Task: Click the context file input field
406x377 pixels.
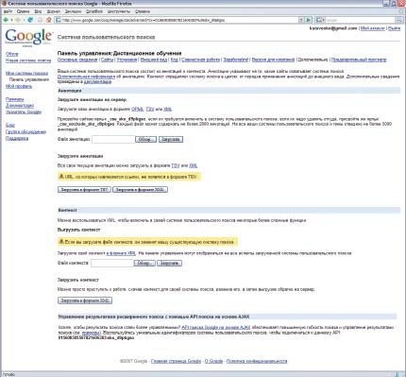Action: click(112, 263)
